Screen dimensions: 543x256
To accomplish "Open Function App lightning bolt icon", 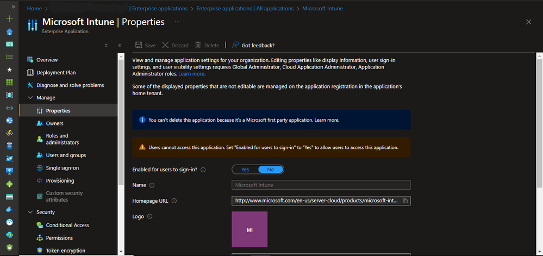I will (9, 133).
